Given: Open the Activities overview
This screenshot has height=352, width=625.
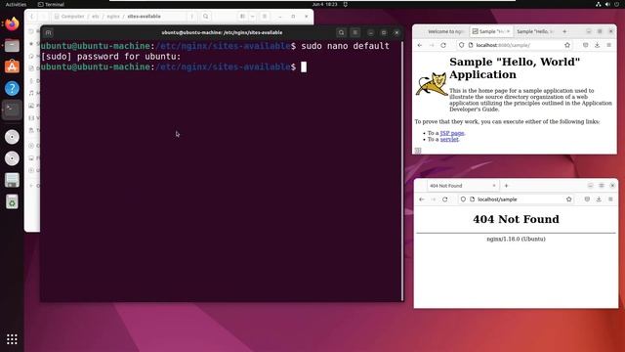Looking at the screenshot, I should [x=16, y=4].
